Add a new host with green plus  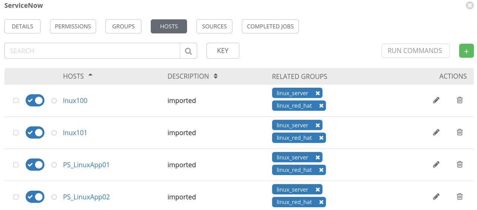coord(466,51)
